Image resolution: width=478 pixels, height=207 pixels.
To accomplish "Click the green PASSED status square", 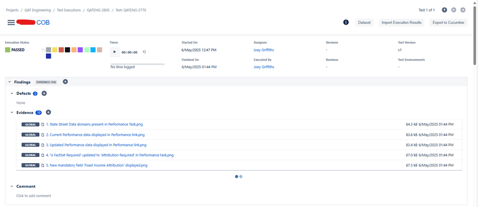I will (x=8, y=50).
